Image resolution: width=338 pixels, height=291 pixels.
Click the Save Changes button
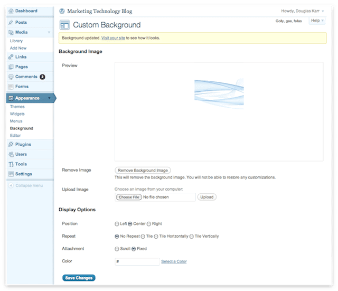79,278
